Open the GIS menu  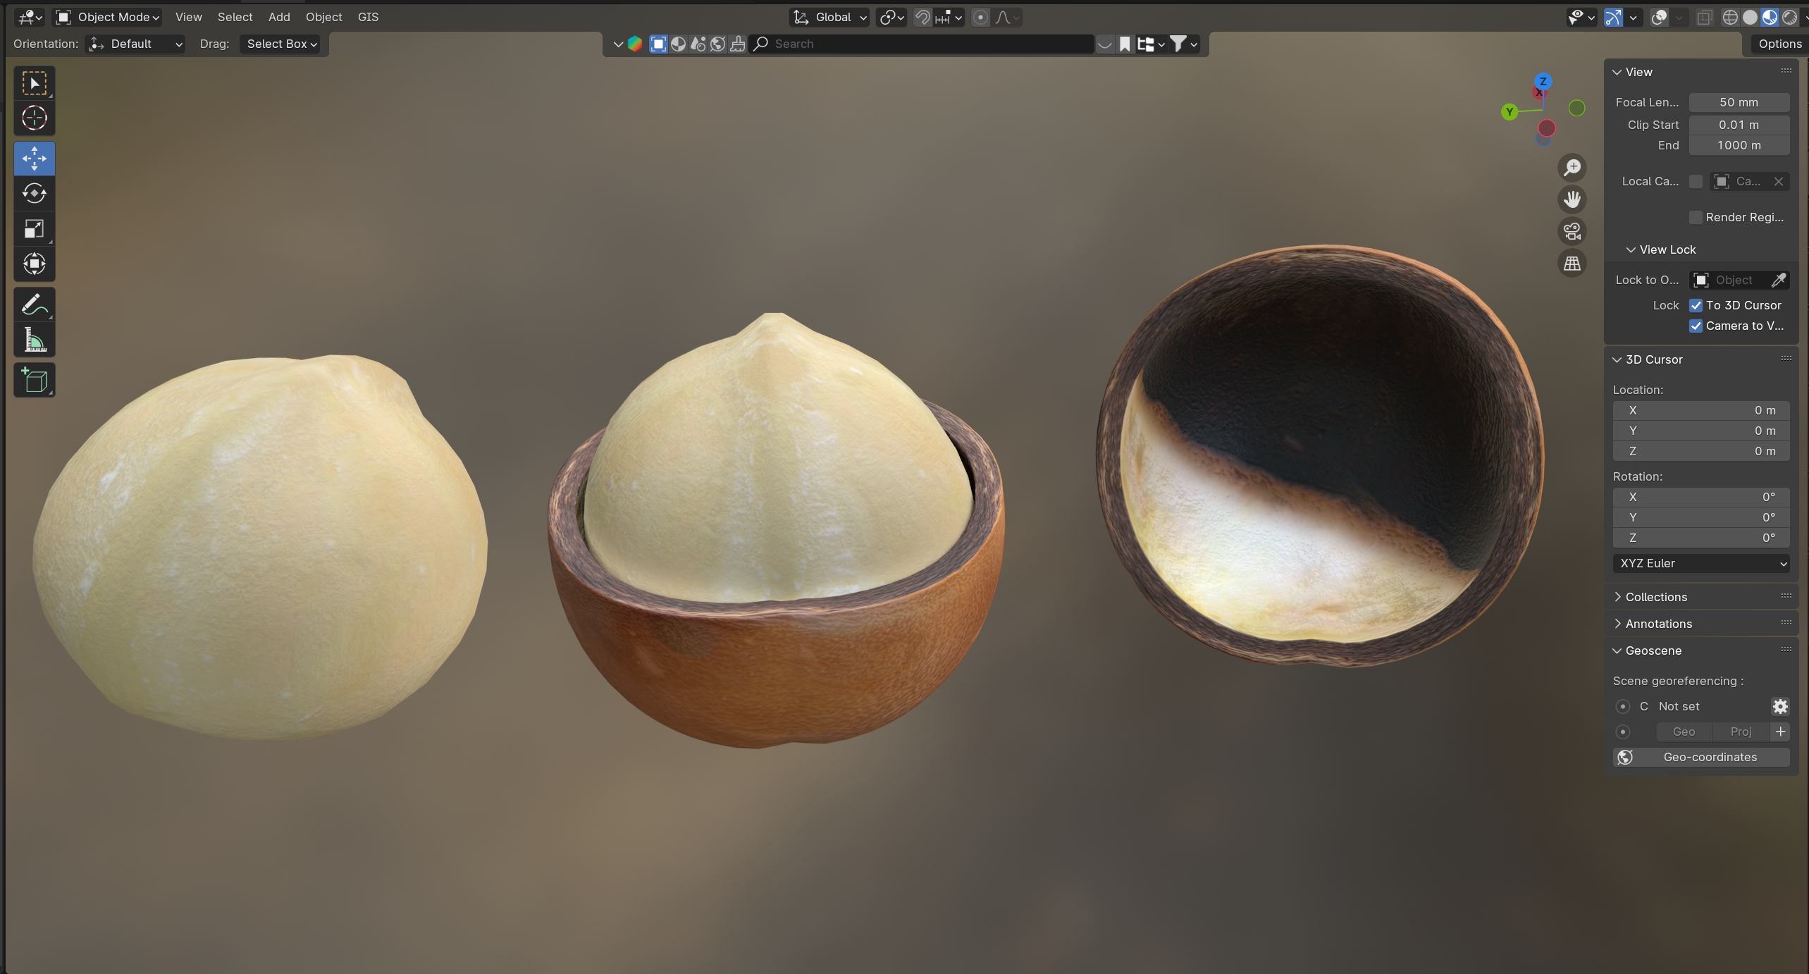pos(368,17)
